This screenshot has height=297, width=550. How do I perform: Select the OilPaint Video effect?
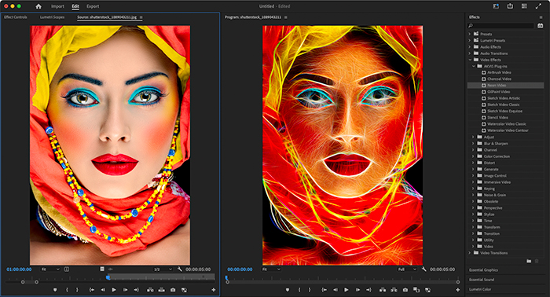pyautogui.click(x=498, y=91)
